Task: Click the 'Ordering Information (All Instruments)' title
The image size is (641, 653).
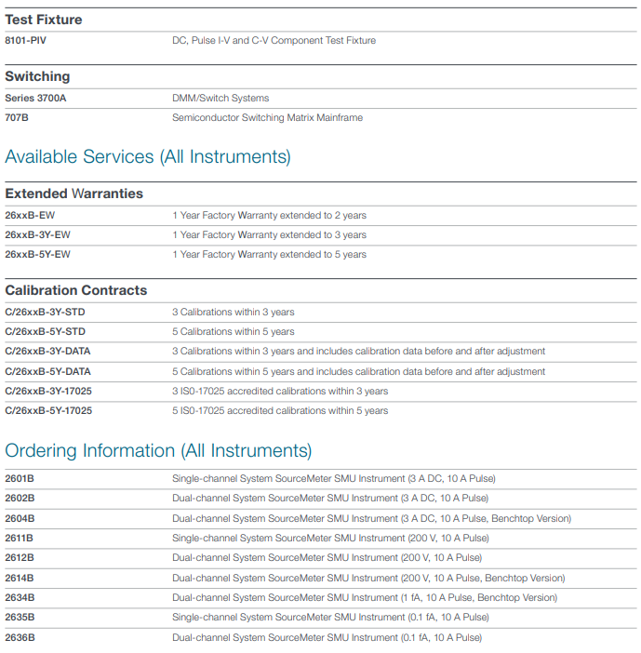Action: pos(158,451)
